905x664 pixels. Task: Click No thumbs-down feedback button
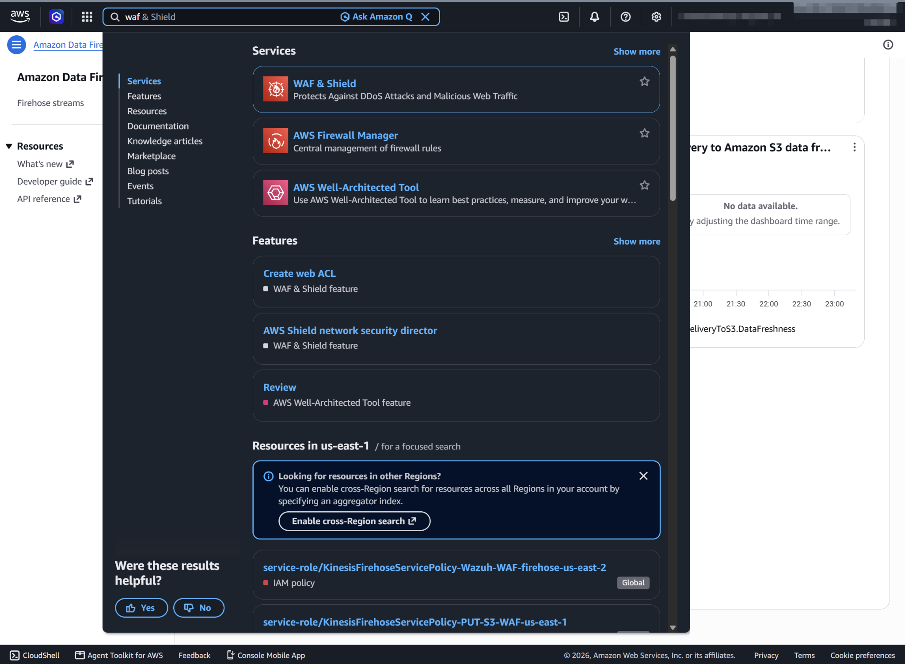coord(198,608)
